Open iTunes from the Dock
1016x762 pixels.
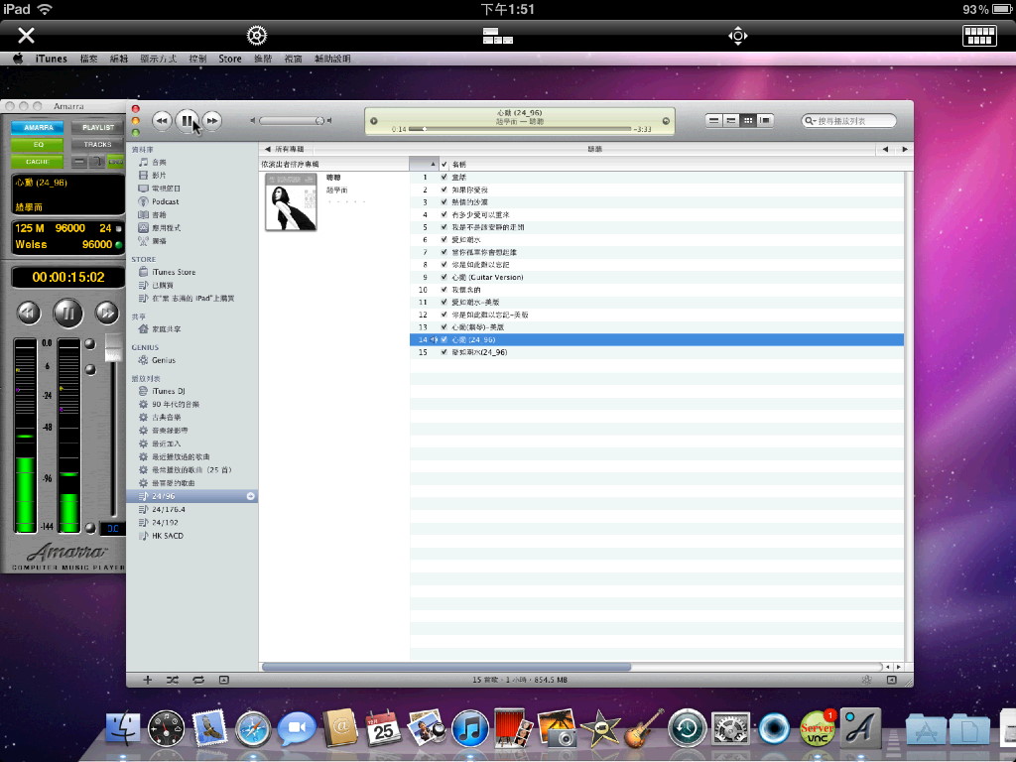click(x=469, y=728)
